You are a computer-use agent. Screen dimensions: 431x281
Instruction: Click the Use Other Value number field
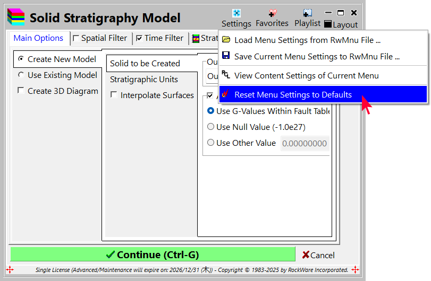[x=304, y=143]
